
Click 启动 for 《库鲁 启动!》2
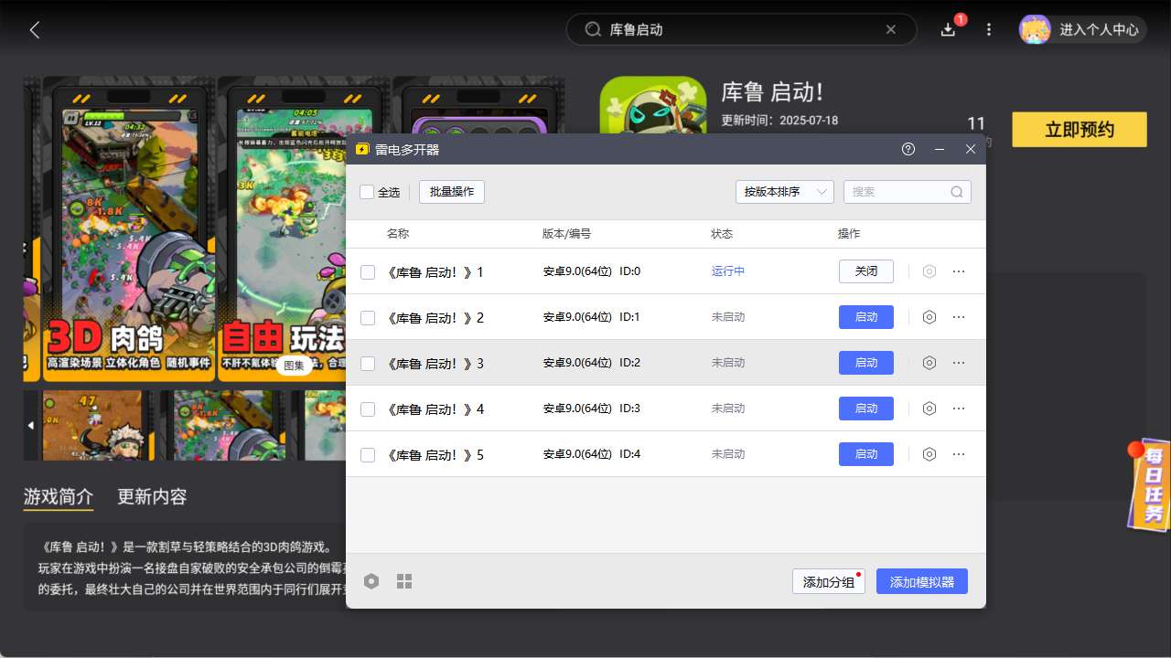pos(866,317)
